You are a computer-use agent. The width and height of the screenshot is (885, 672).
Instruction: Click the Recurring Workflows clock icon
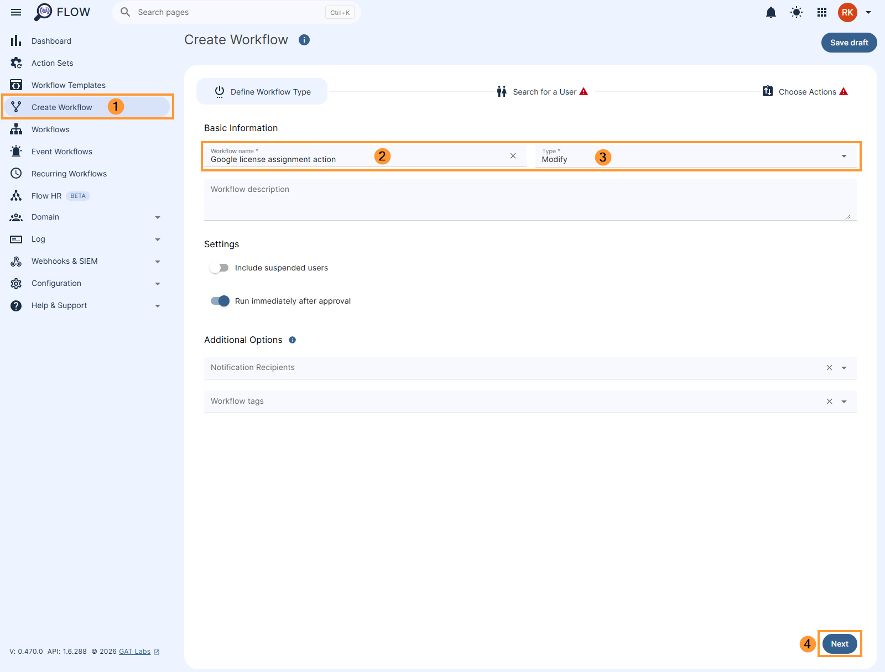click(x=16, y=173)
